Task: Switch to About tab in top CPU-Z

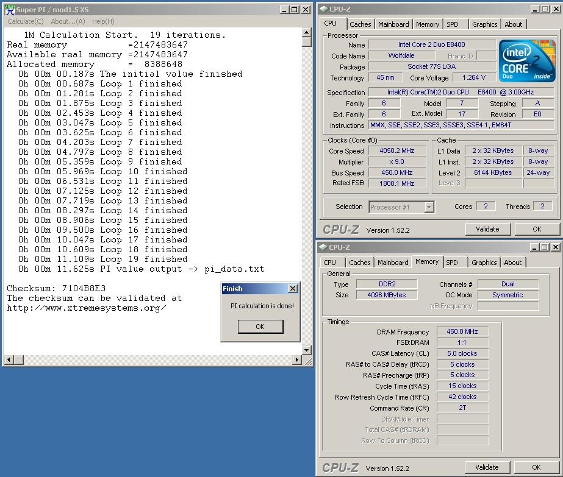Action: (x=514, y=24)
